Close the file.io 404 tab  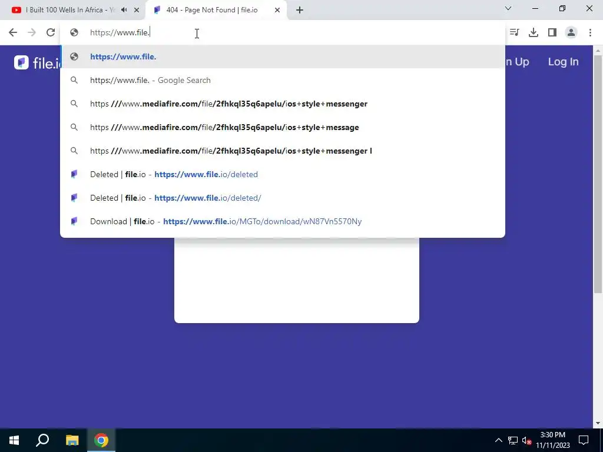(x=277, y=10)
